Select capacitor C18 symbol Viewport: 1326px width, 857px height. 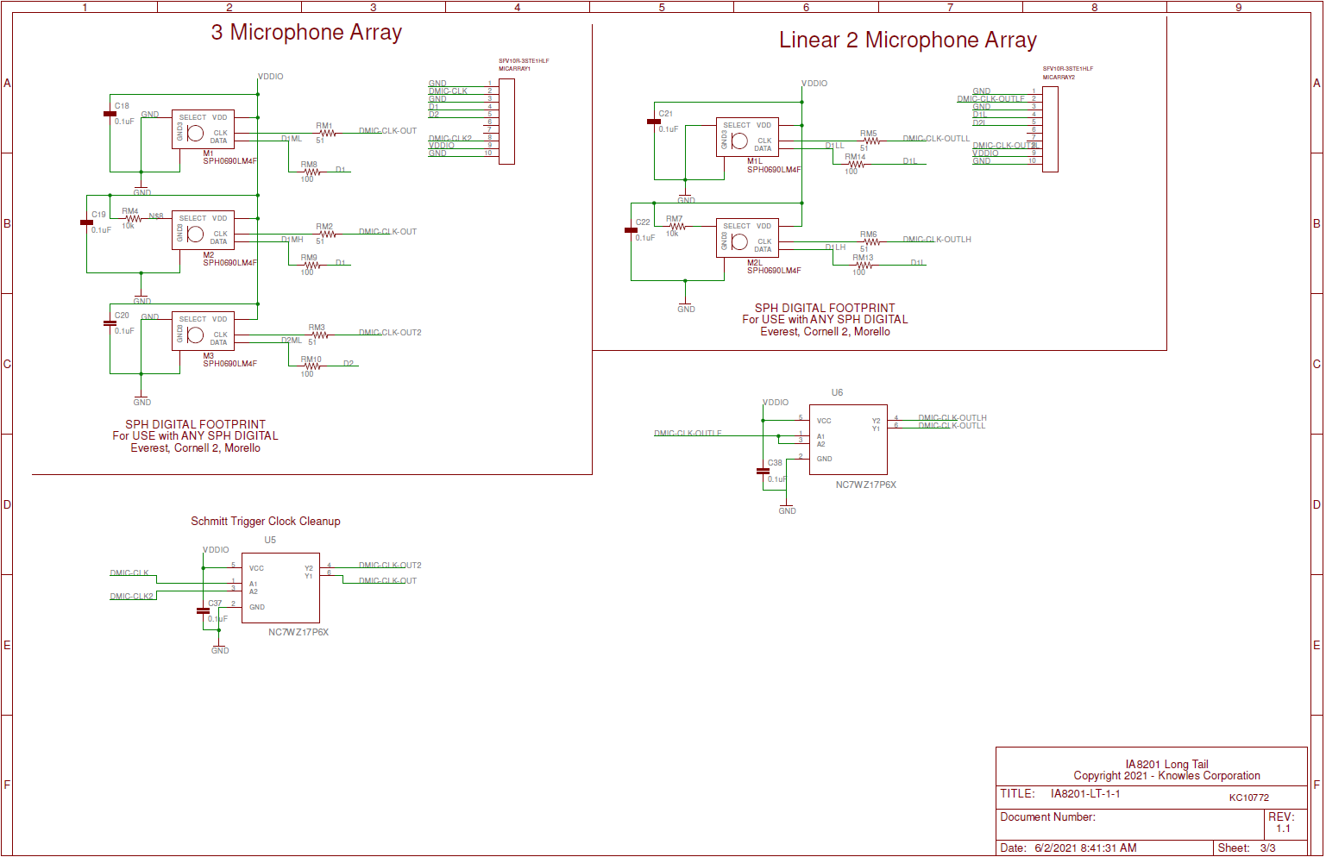coord(110,114)
